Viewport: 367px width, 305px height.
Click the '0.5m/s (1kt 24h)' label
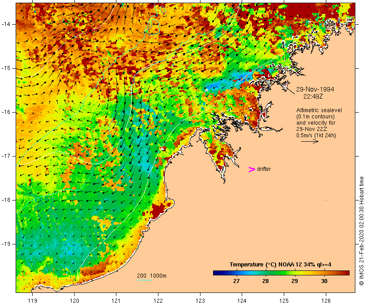pos(316,135)
